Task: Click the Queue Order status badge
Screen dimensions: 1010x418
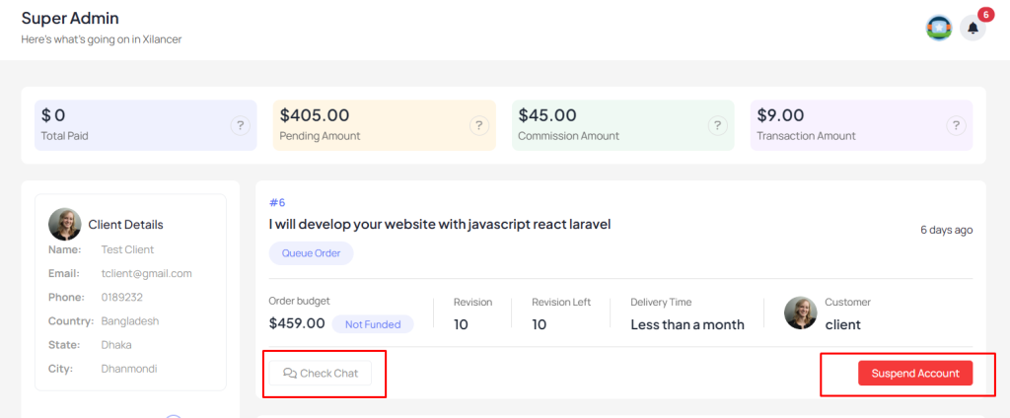Action: pos(311,253)
